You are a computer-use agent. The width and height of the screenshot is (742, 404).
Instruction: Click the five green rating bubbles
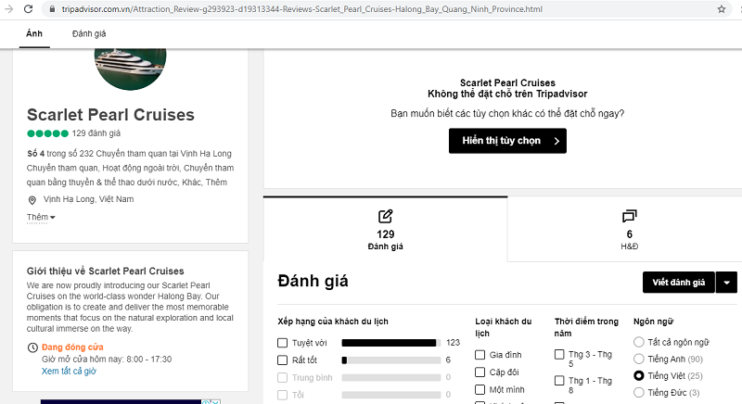pos(48,133)
